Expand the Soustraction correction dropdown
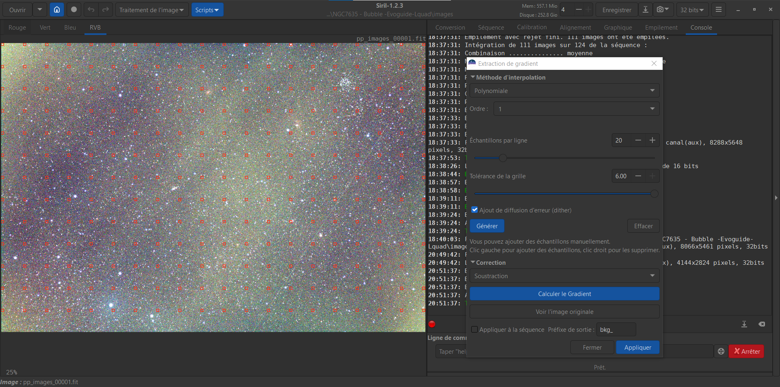Image resolution: width=780 pixels, height=387 pixels. point(564,276)
